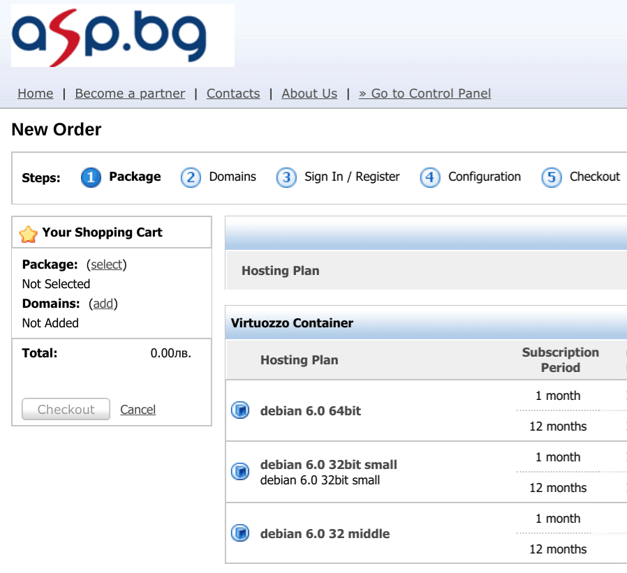This screenshot has width=627, height=573.
Task: Go to Control Panel link
Action: click(425, 94)
